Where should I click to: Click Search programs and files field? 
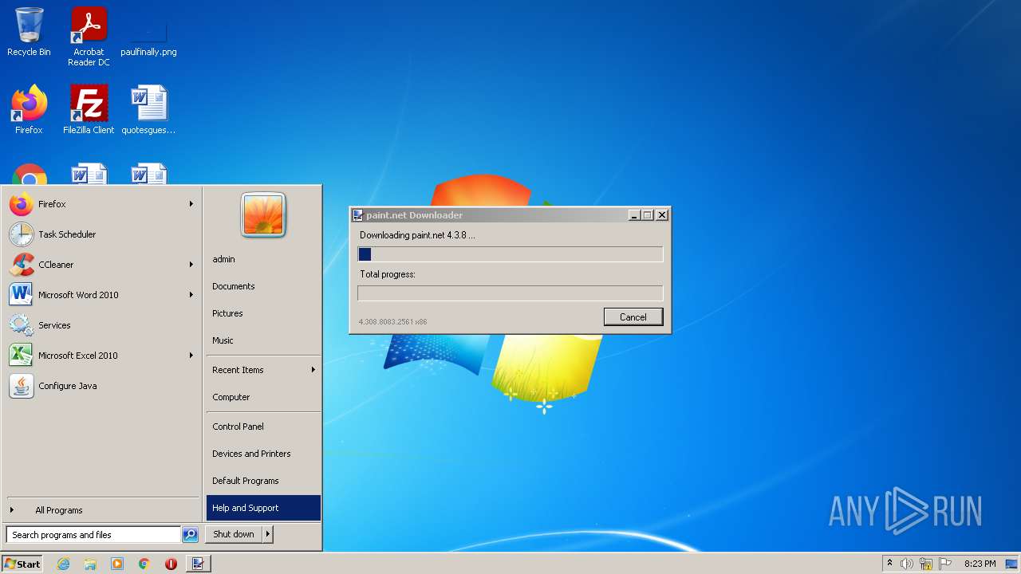pos(93,535)
